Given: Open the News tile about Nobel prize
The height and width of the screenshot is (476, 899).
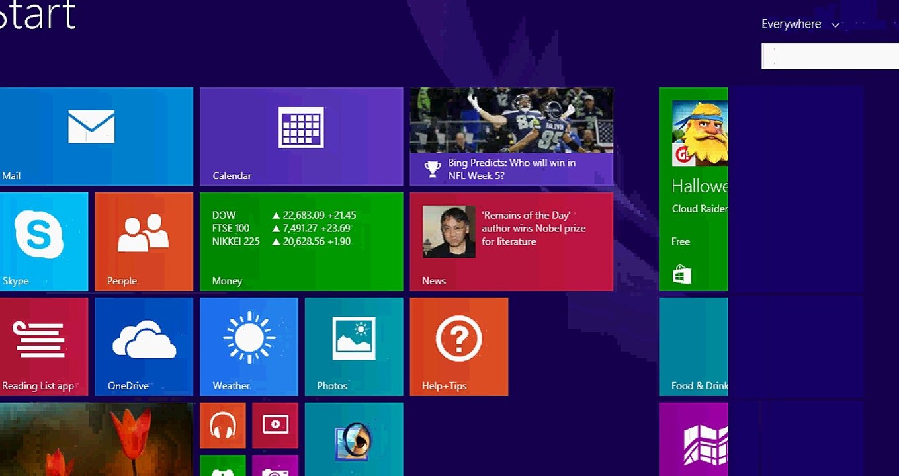Looking at the screenshot, I should (511, 241).
